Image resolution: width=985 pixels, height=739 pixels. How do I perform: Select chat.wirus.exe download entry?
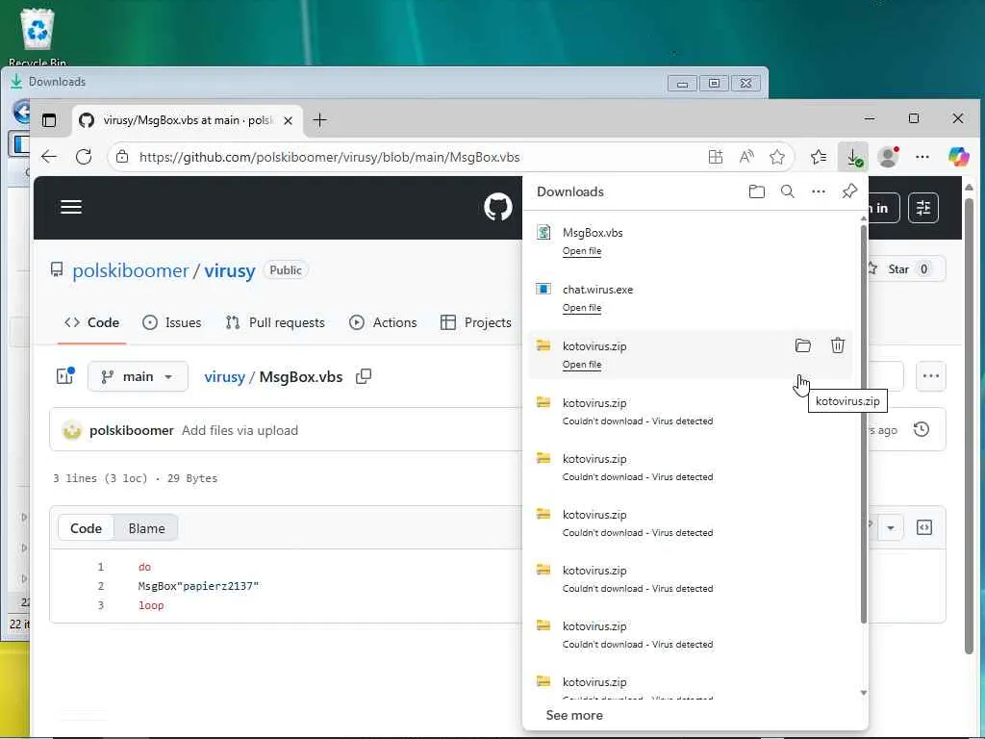point(691,297)
